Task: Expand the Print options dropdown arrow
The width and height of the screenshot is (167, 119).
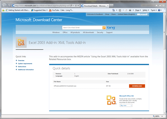Action: tap(133, 10)
